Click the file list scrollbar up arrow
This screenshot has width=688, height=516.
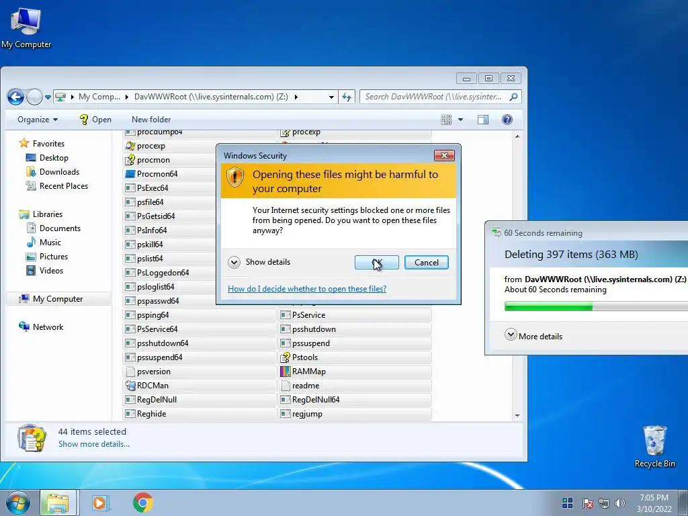[x=517, y=136]
